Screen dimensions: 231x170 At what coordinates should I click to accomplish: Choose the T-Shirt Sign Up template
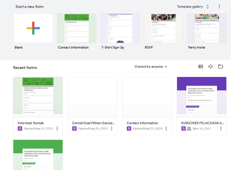click(x=120, y=28)
